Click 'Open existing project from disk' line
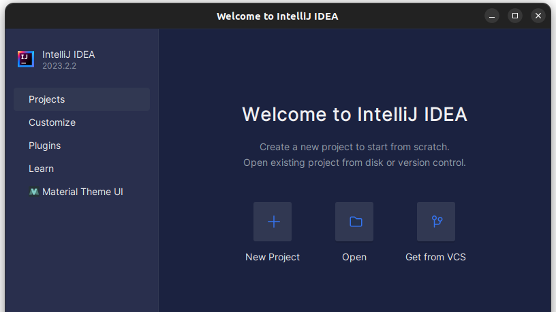This screenshot has height=312, width=556. coord(354,162)
